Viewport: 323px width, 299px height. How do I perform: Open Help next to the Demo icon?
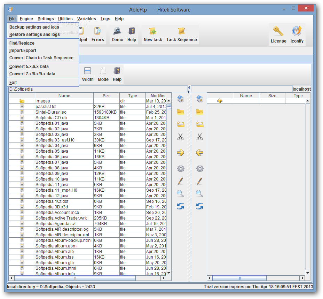pyautogui.click(x=132, y=34)
